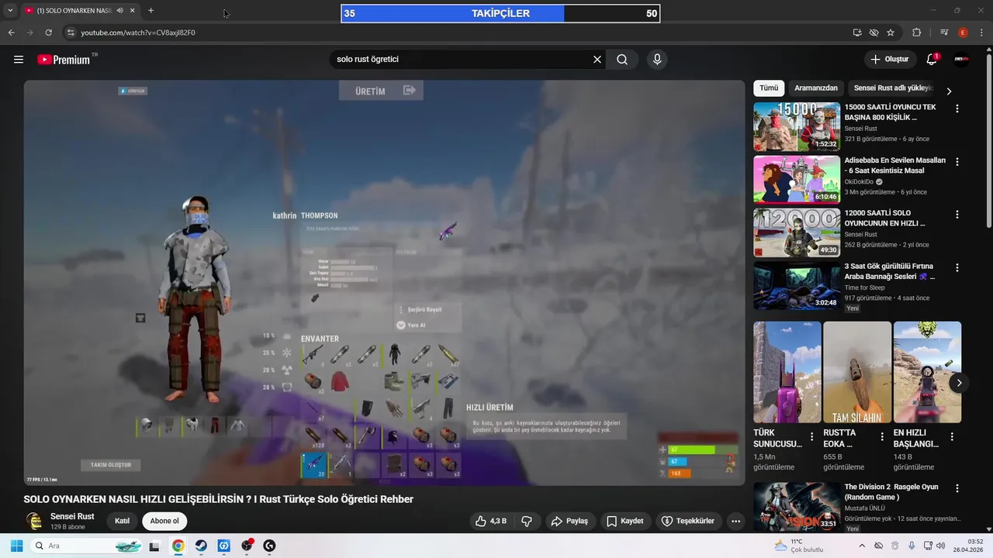Click Teşekkürler thanks button
Screen dimensions: 993x558
coord(687,521)
